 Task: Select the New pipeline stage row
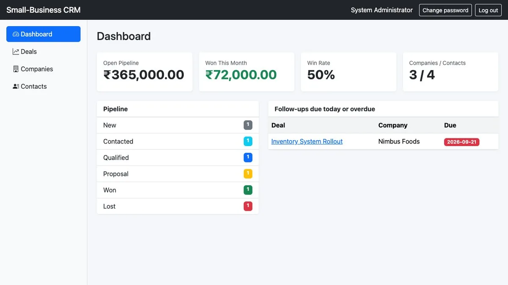(178, 125)
